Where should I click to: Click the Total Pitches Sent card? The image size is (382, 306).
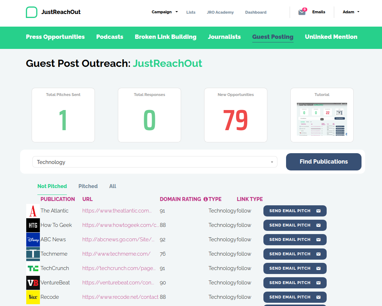pos(63,115)
